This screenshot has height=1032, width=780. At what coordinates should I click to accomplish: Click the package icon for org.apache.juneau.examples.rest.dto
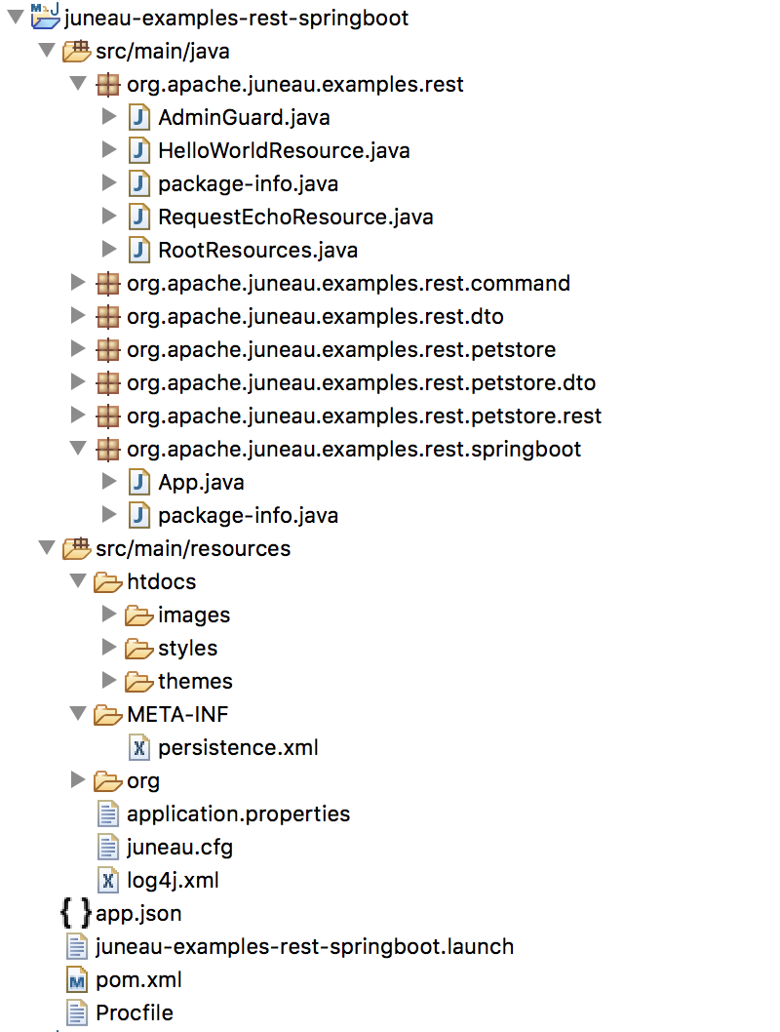coord(108,317)
